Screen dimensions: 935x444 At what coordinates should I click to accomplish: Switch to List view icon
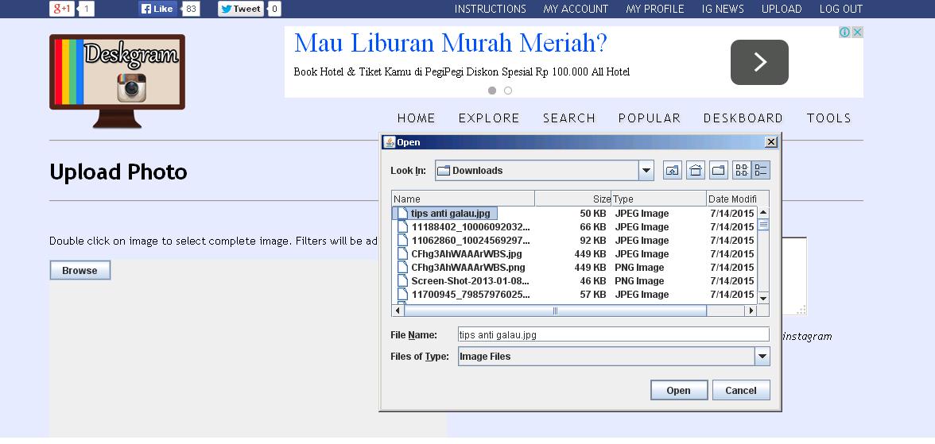(742, 171)
